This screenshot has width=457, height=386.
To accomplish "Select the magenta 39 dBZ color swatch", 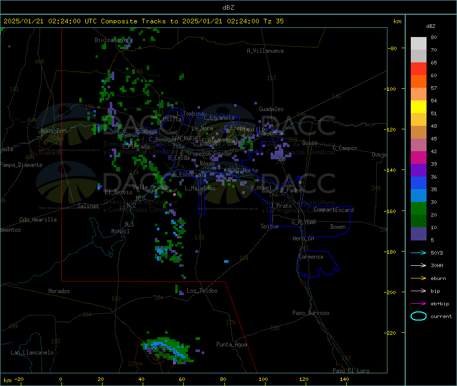I will pos(418,157).
